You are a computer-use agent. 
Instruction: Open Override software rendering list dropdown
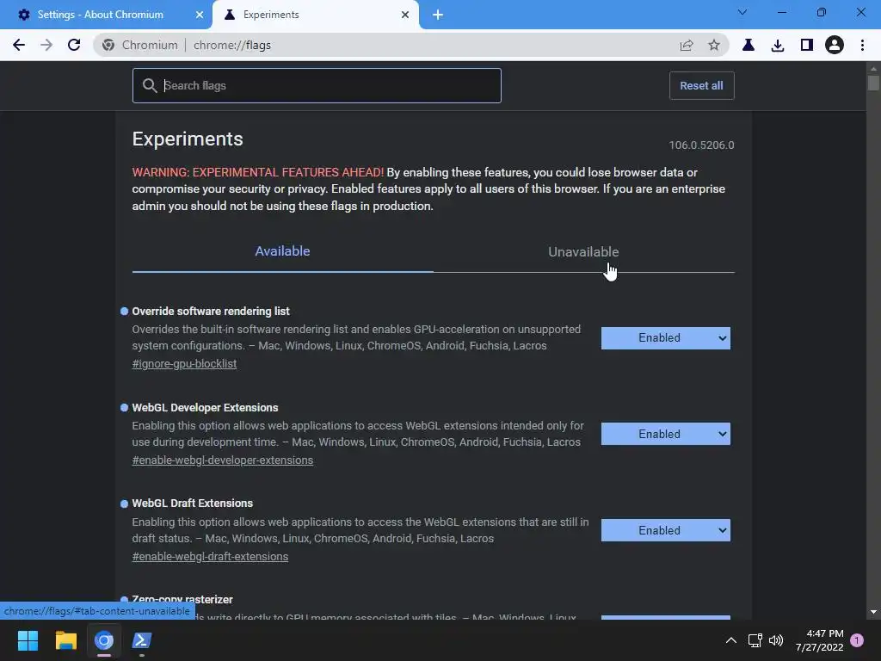(x=666, y=337)
